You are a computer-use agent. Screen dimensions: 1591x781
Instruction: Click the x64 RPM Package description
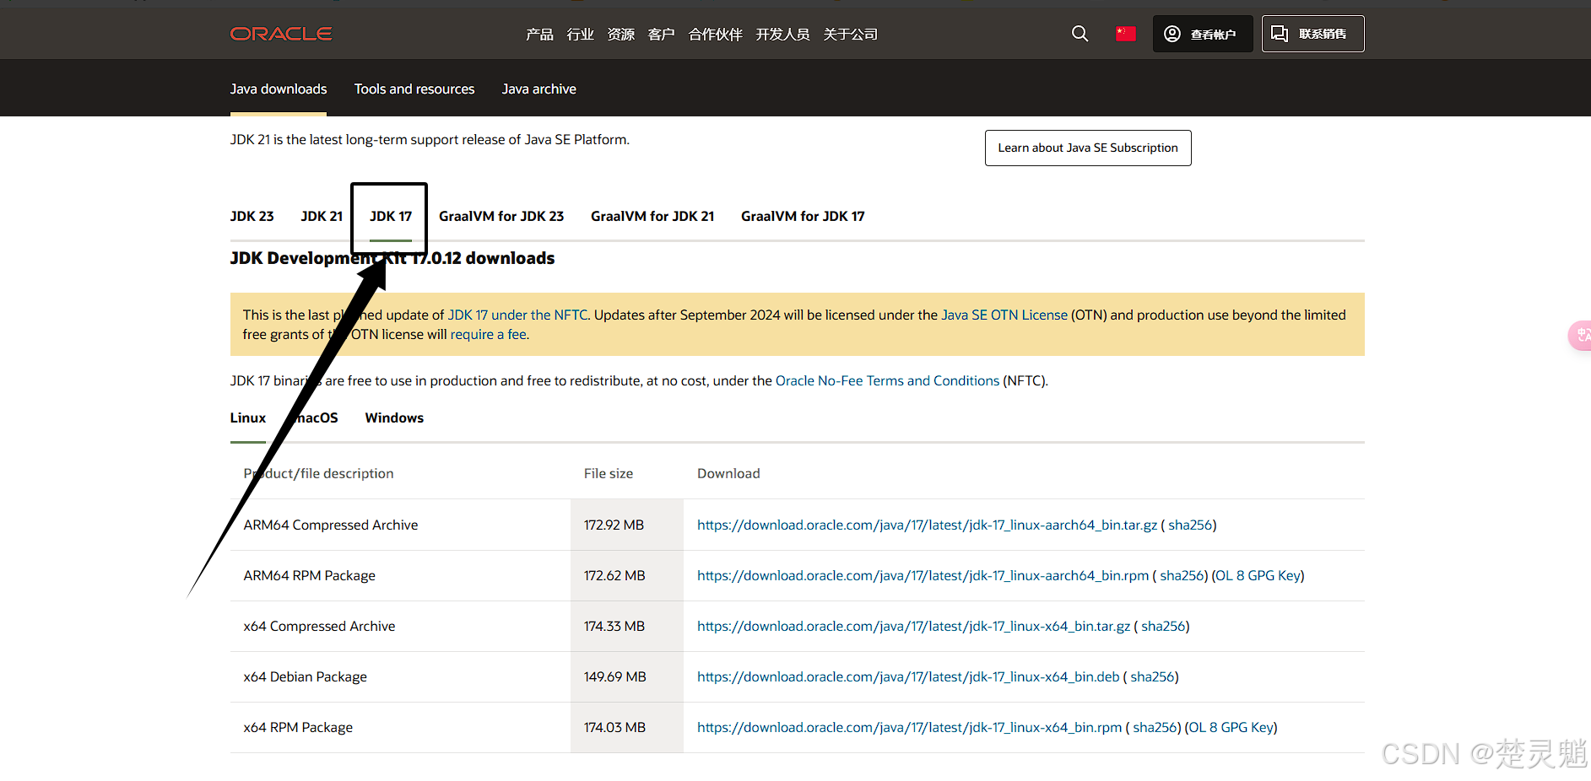click(x=298, y=727)
